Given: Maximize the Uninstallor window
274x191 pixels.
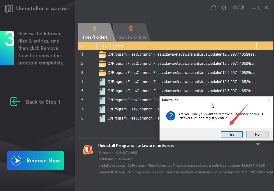Looking at the screenshot, I should pos(260,8).
